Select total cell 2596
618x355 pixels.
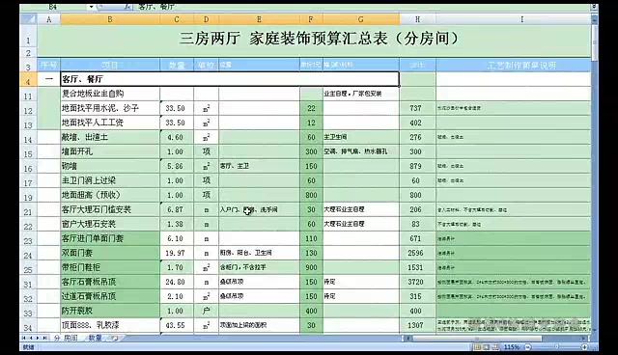[417, 253]
